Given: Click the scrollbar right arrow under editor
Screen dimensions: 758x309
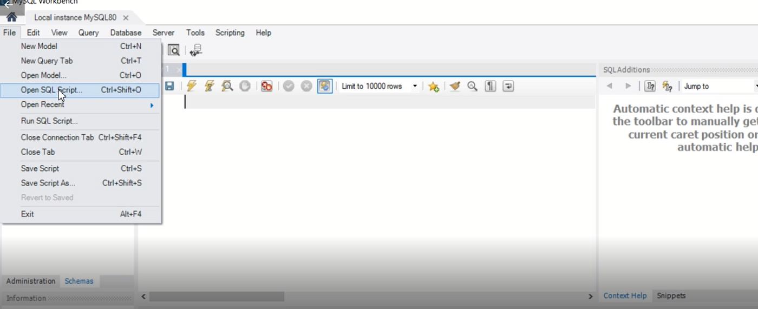Looking at the screenshot, I should coord(590,297).
